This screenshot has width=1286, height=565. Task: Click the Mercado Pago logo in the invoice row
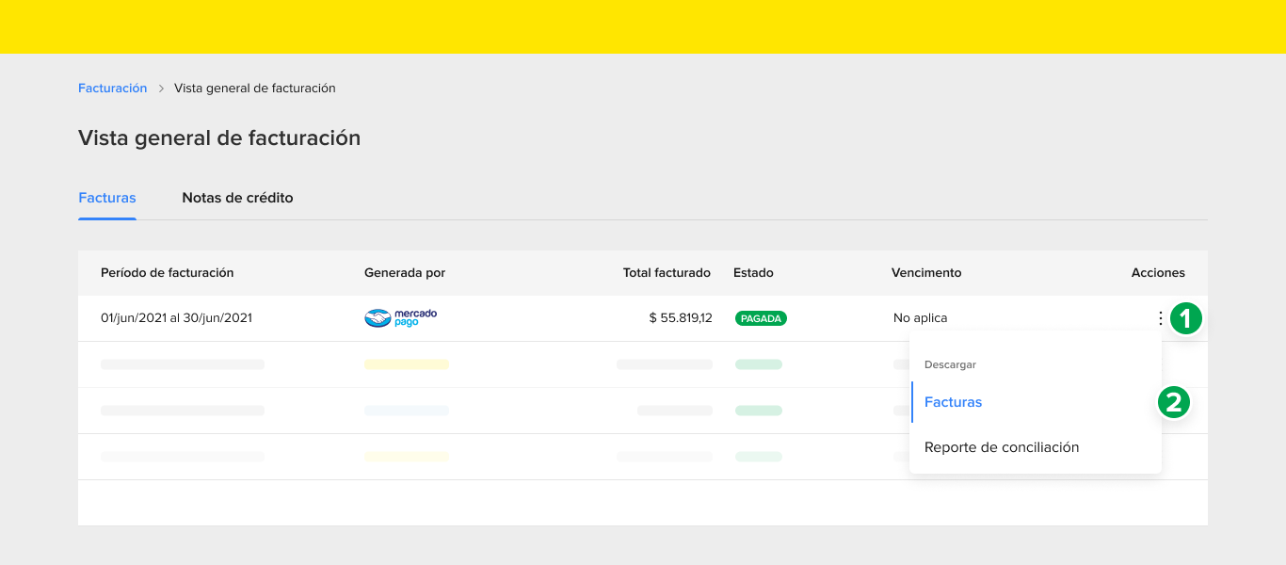tap(401, 318)
